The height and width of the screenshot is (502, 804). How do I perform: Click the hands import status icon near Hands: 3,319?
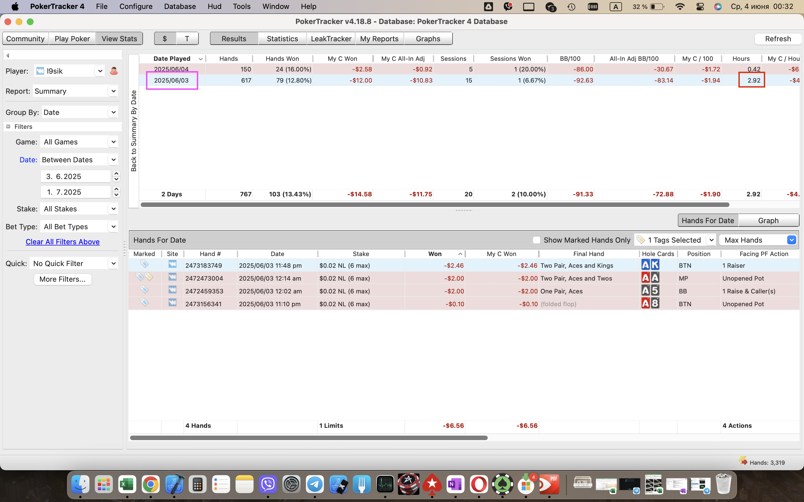pos(743,461)
